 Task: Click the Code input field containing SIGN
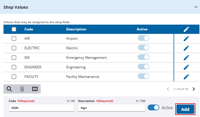(42, 108)
